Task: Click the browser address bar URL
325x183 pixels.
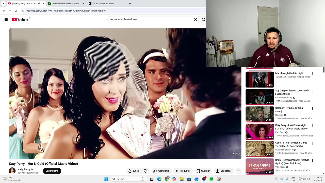Action: [66, 11]
